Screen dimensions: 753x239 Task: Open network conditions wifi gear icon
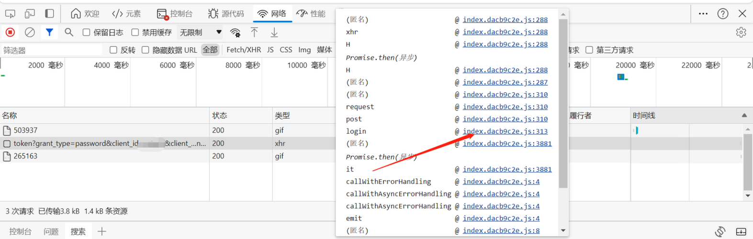(x=235, y=33)
